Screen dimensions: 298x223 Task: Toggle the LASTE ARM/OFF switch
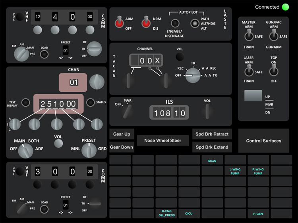tap(119, 23)
